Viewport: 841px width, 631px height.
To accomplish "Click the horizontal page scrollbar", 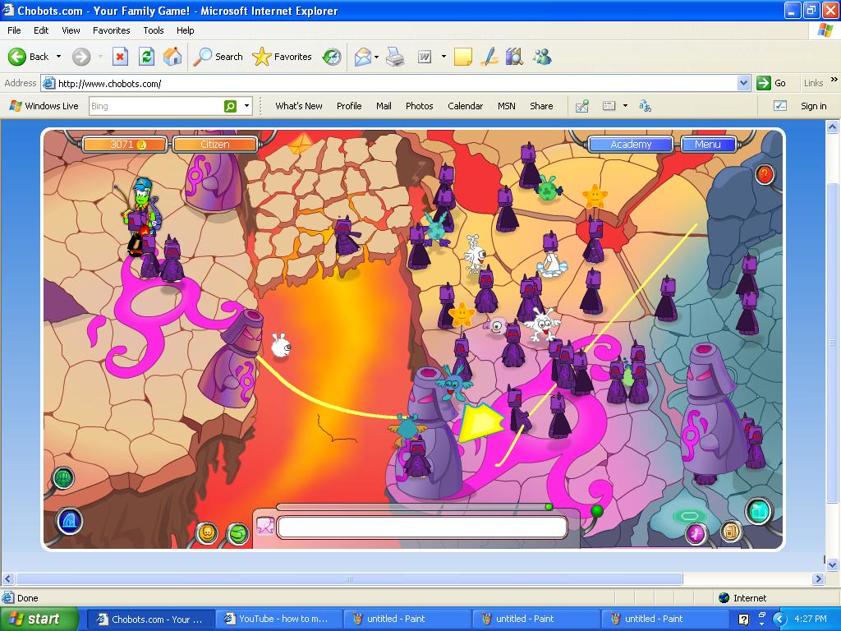I will click(349, 579).
